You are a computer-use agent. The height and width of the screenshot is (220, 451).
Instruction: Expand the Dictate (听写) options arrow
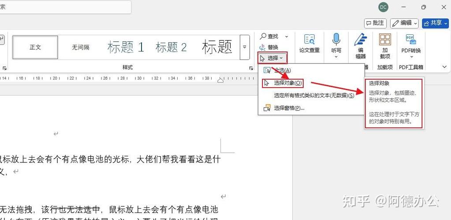click(336, 57)
